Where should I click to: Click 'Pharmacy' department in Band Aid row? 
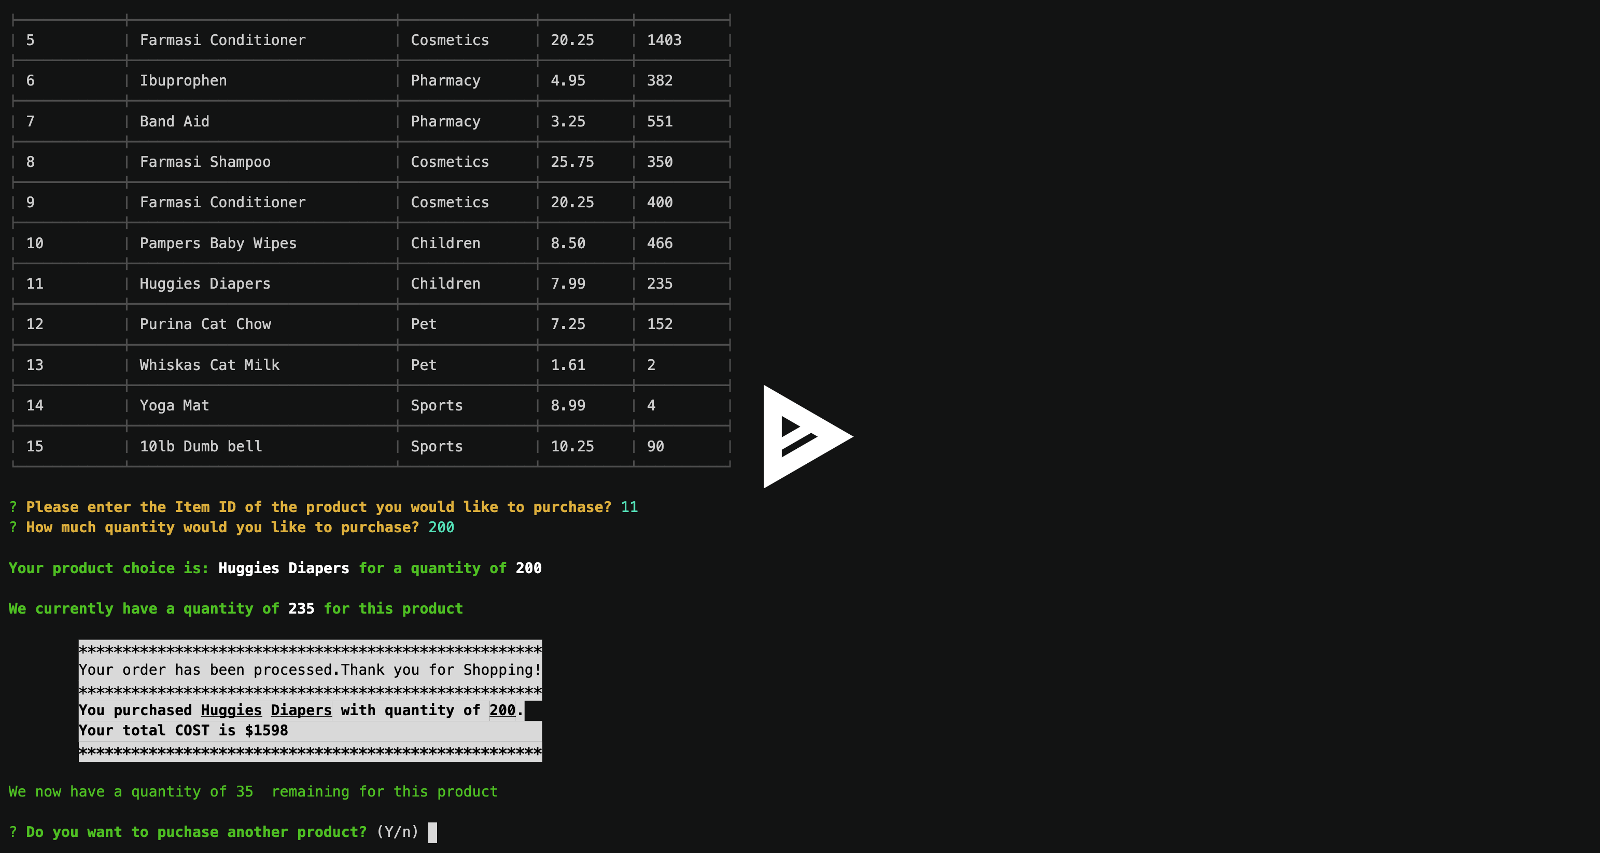445,122
